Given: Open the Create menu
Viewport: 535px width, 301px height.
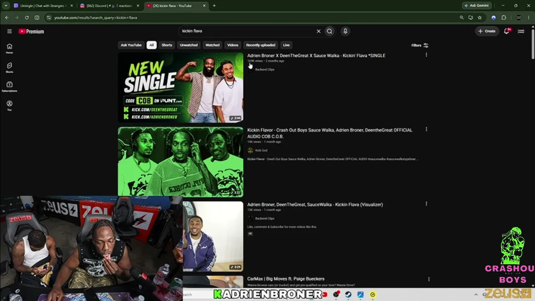Looking at the screenshot, I should (487, 31).
